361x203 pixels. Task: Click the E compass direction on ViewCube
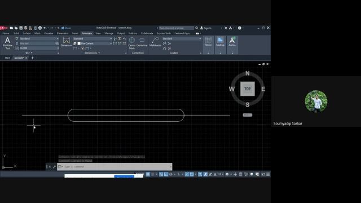click(263, 89)
